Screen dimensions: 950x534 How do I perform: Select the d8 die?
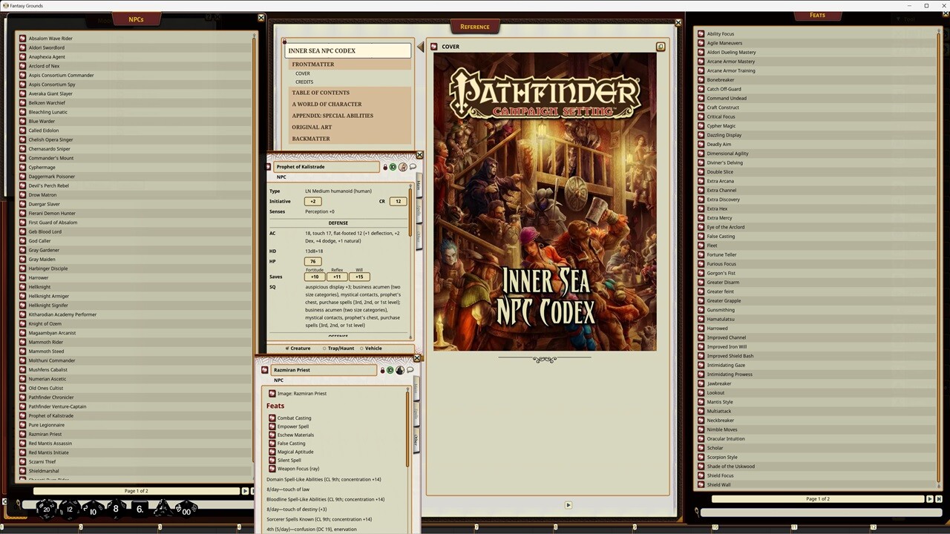click(115, 509)
